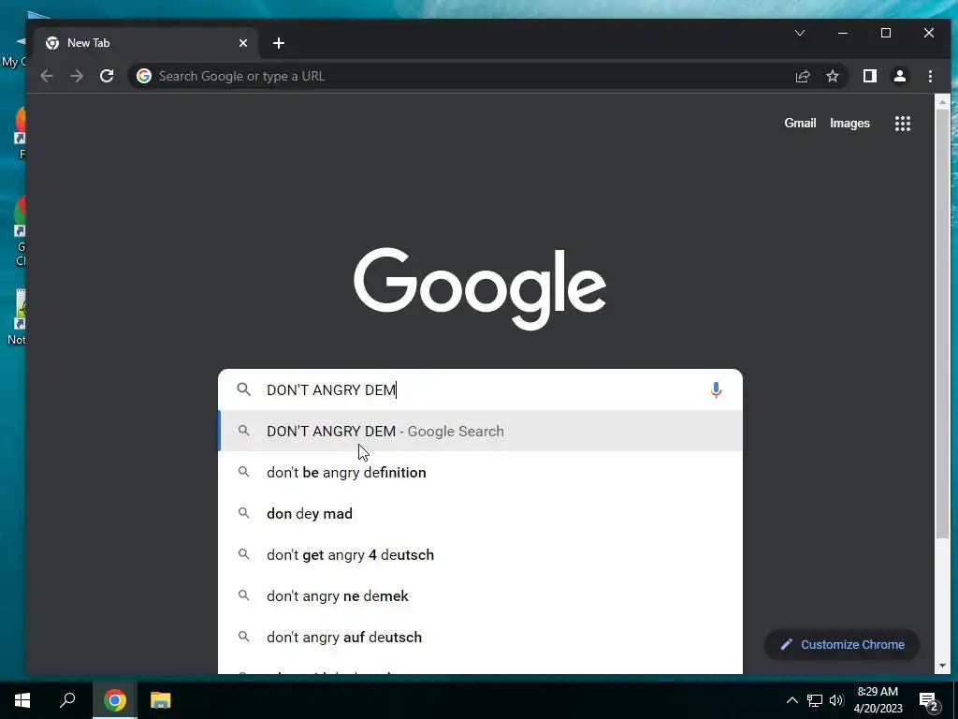Open the Google apps grid icon
The width and height of the screenshot is (958, 719).
pos(903,124)
